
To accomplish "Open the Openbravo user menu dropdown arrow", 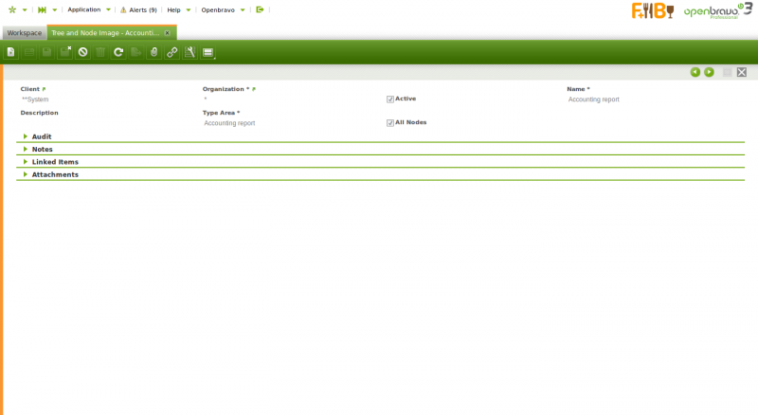I will pyautogui.click(x=243, y=9).
